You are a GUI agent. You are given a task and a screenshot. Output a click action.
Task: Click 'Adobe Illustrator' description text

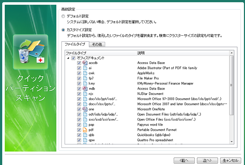pos(167,68)
